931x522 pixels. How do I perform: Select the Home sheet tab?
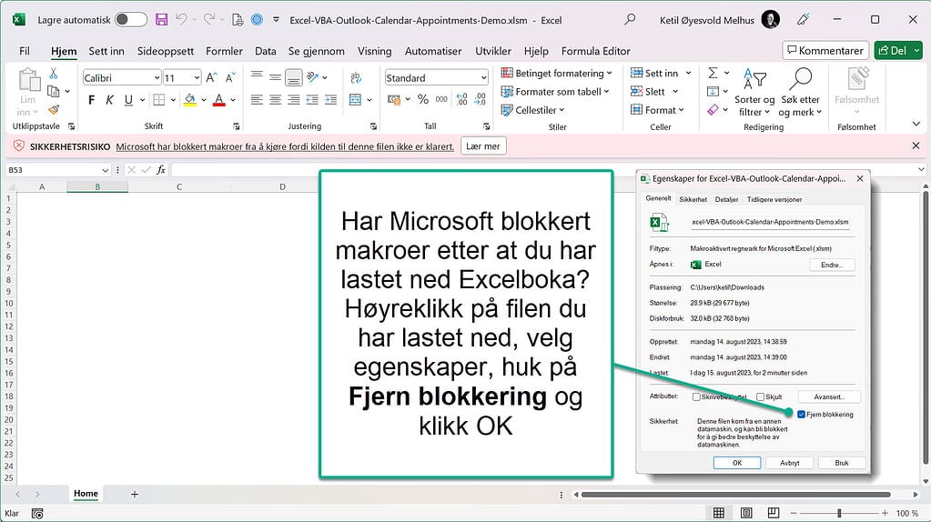pyautogui.click(x=86, y=494)
